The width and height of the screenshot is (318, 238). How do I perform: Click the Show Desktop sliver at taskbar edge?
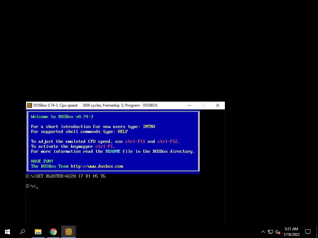click(x=317, y=232)
